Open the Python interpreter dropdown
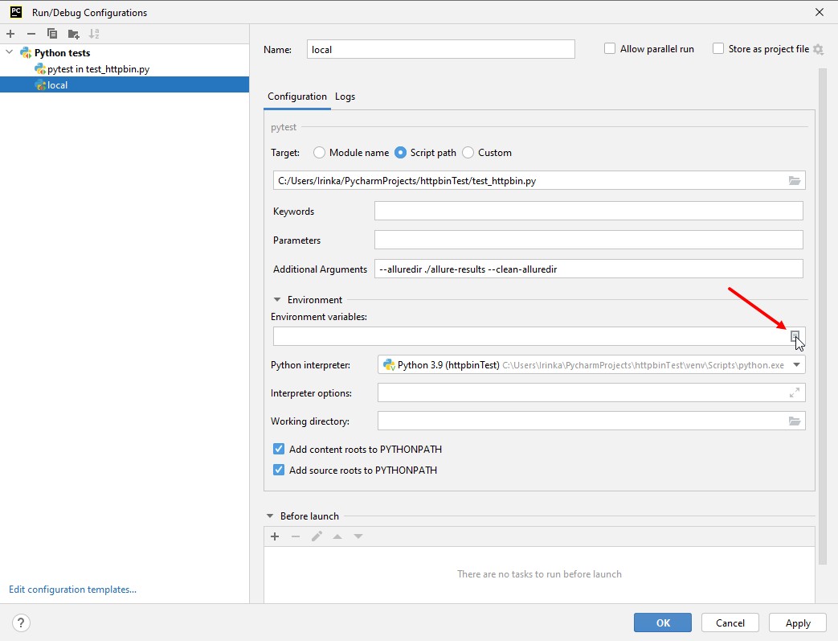Image resolution: width=838 pixels, height=641 pixels. click(x=796, y=365)
